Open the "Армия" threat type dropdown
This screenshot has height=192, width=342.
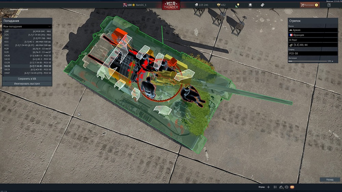tap(313, 30)
